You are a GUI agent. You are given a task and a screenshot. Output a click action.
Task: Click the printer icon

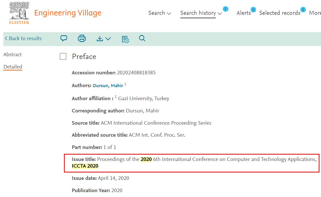pos(82,39)
